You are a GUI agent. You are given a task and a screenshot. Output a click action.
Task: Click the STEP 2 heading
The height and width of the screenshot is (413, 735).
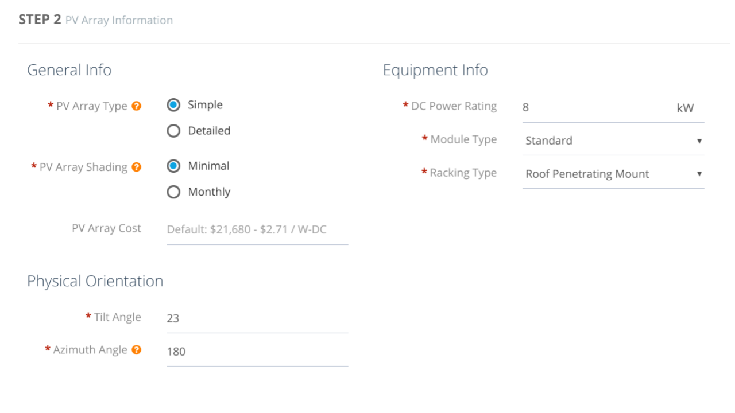pos(40,20)
